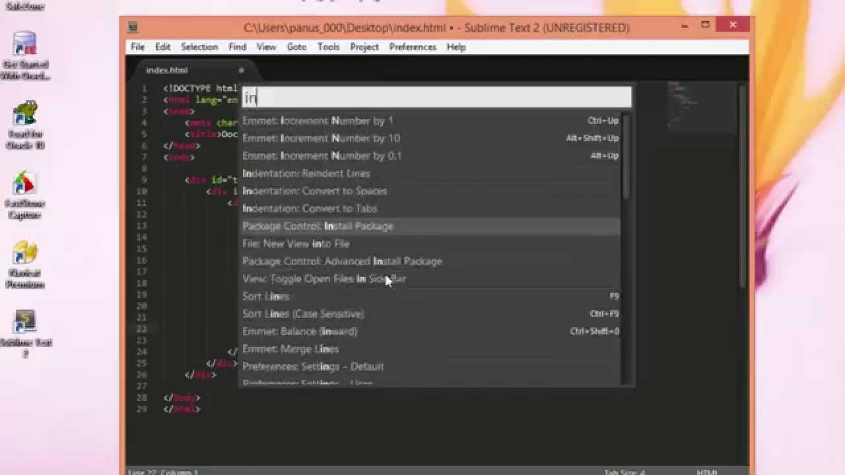845x475 pixels.
Task: Open the Sublime Text 2 desktop shortcut
Action: click(x=25, y=334)
